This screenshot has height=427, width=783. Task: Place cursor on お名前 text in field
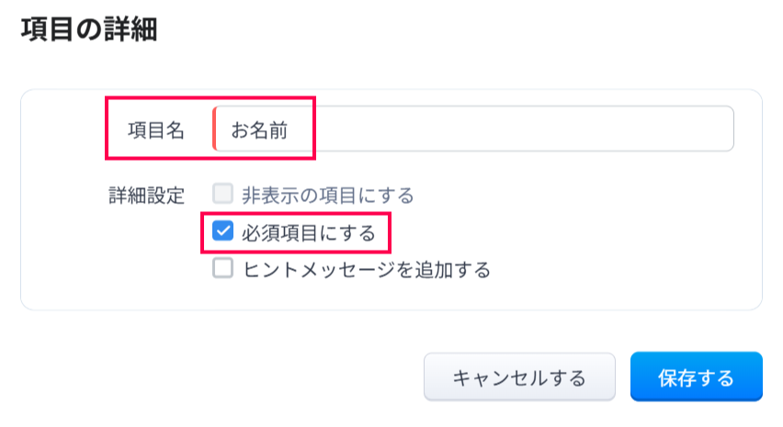pos(259,130)
